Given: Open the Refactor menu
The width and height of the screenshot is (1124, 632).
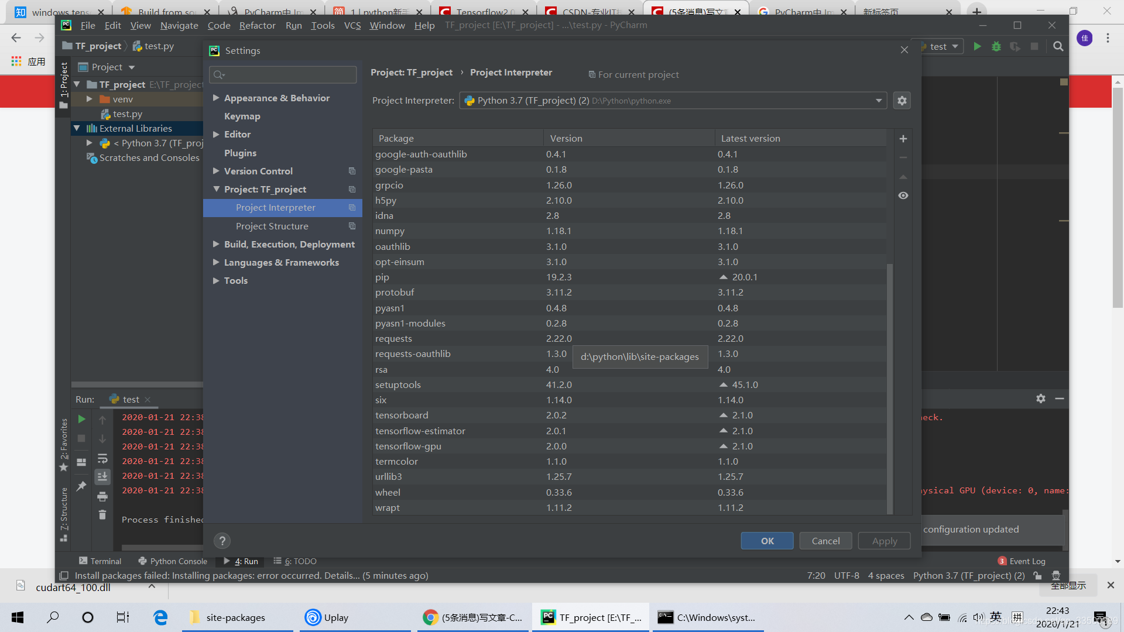Looking at the screenshot, I should tap(257, 25).
